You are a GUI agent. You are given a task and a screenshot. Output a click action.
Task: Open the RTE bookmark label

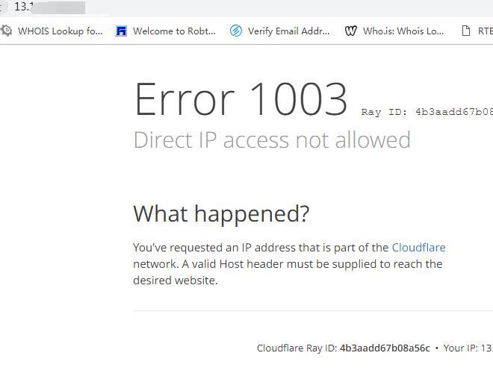tap(485, 31)
